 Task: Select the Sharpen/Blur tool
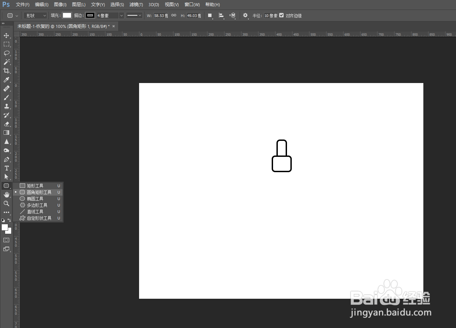click(x=6, y=142)
